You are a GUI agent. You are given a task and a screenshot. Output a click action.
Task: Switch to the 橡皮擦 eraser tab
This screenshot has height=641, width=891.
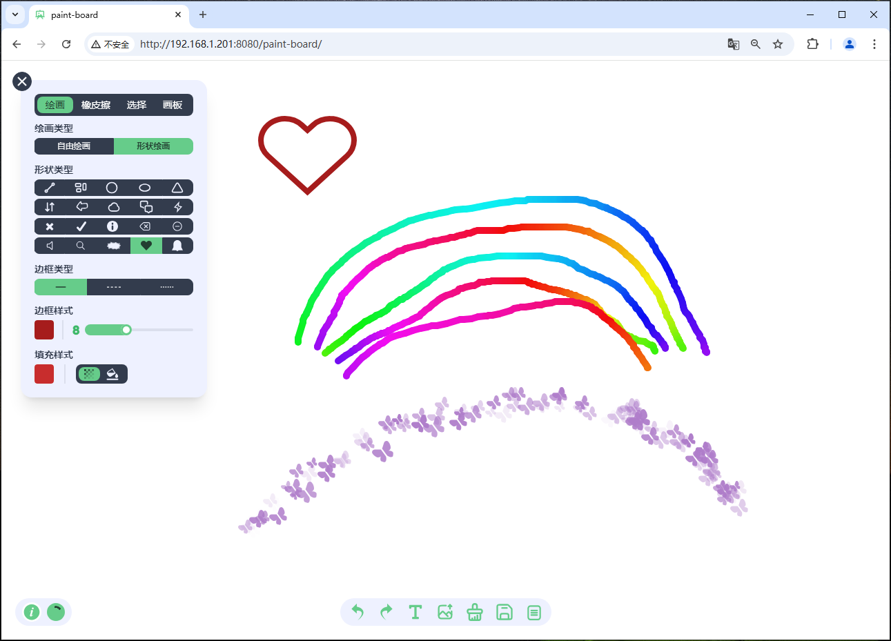click(96, 105)
